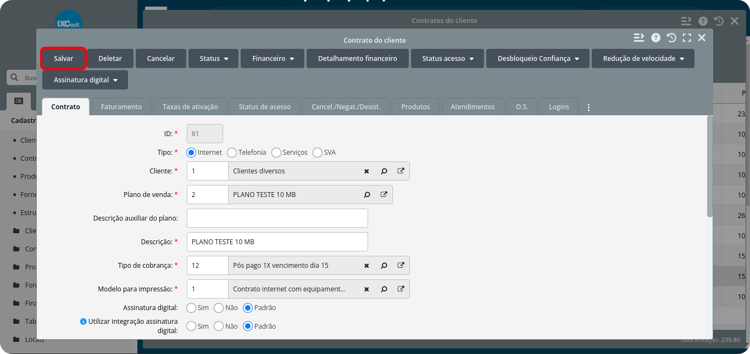Click the Deletar button
Screen dimensions: 750x354
110,58
